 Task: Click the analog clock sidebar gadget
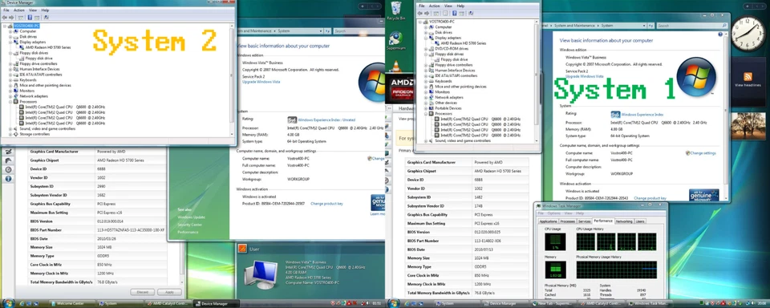748,34
